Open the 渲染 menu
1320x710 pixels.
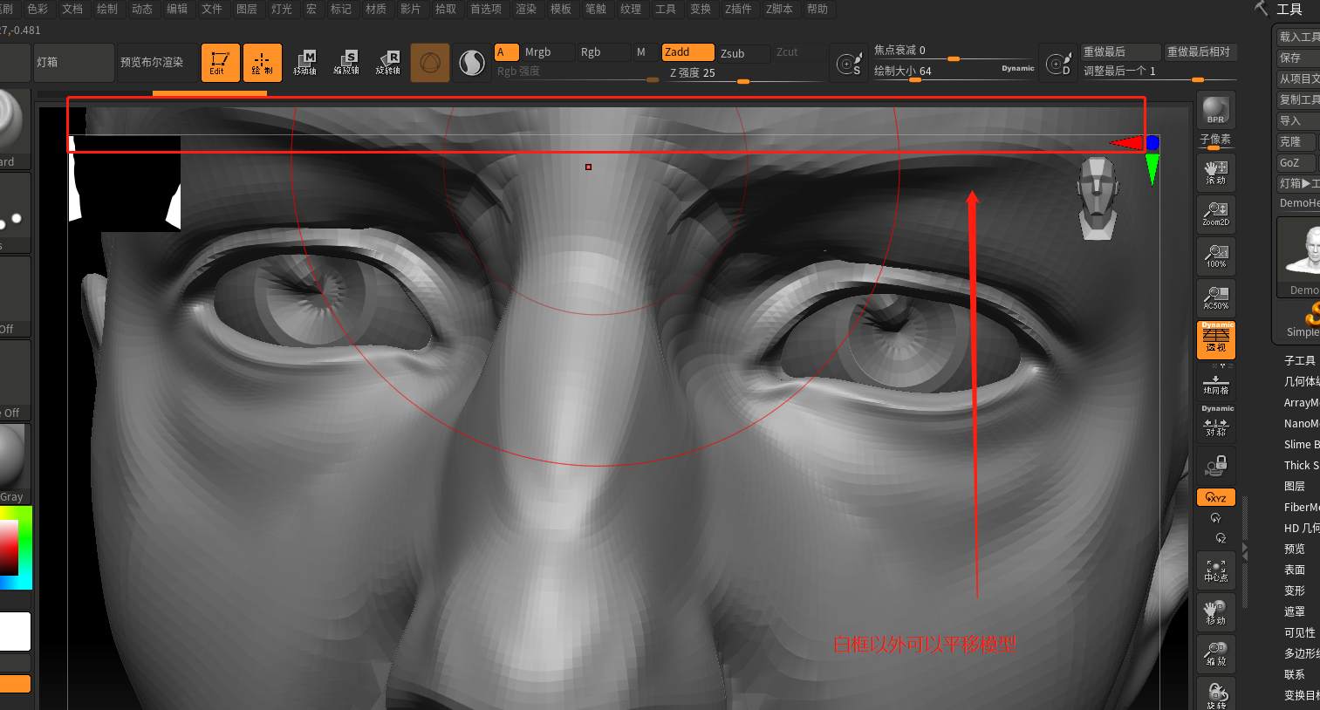[x=525, y=10]
